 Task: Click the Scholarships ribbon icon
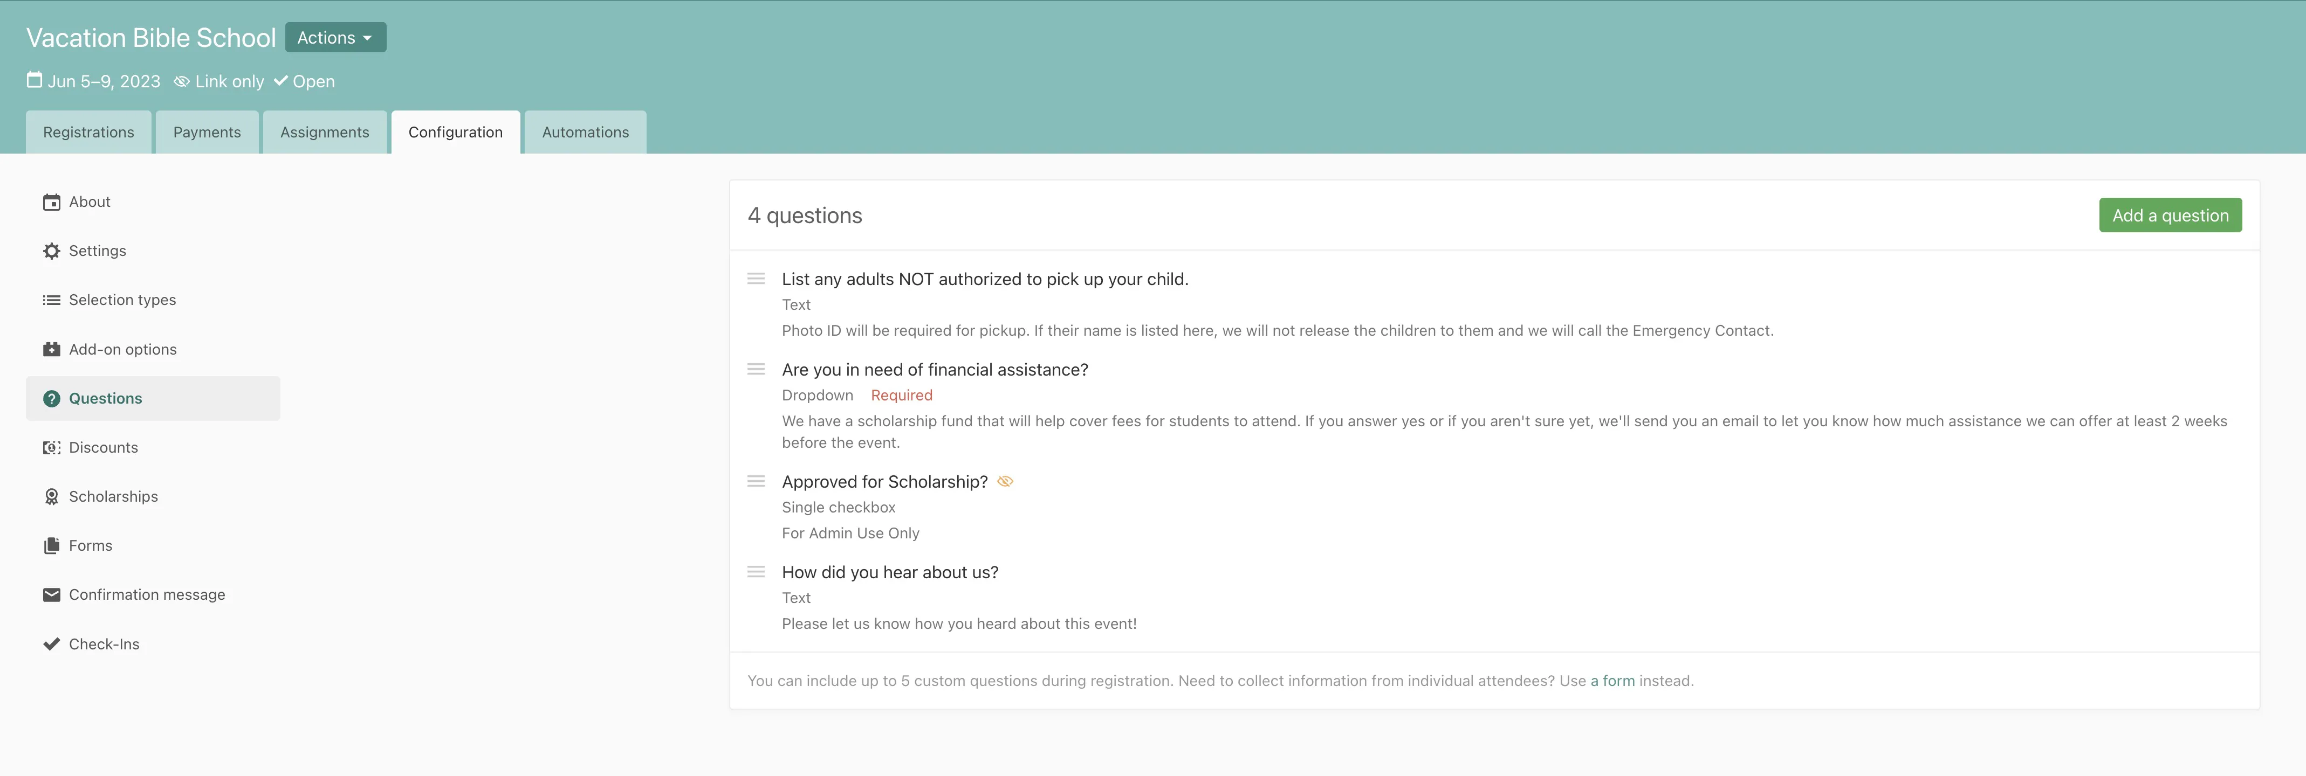52,497
